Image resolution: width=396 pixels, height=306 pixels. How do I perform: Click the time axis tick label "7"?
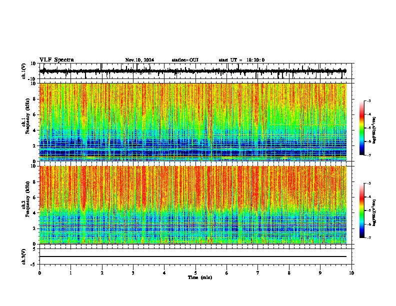(x=258, y=273)
